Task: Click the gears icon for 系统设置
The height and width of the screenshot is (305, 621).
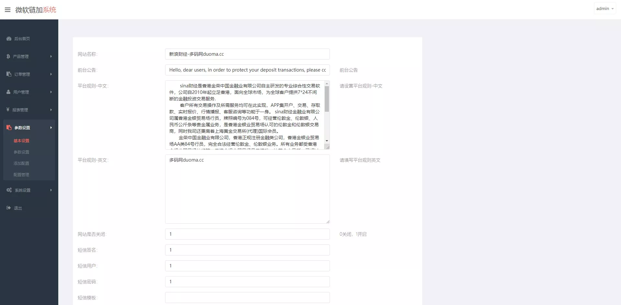Action: point(9,190)
